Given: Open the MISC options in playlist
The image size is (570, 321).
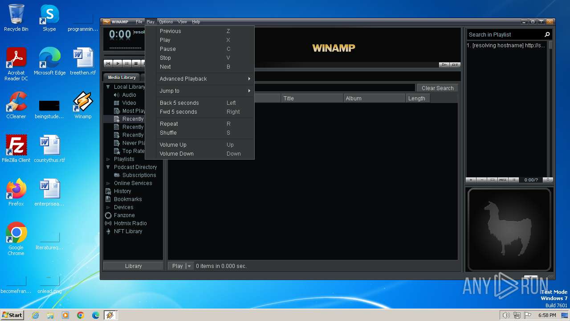Looking at the screenshot, I should [503, 180].
